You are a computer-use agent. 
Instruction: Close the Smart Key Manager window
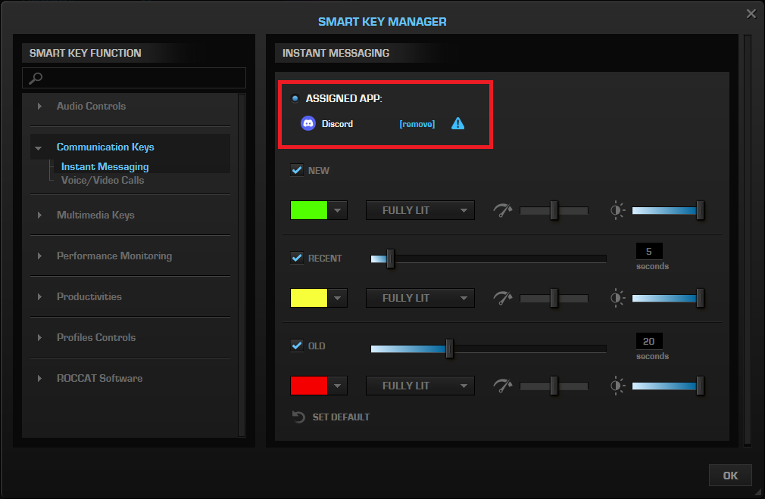pyautogui.click(x=751, y=14)
